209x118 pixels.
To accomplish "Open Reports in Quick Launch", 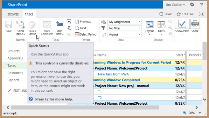I will [x=13, y=80].
